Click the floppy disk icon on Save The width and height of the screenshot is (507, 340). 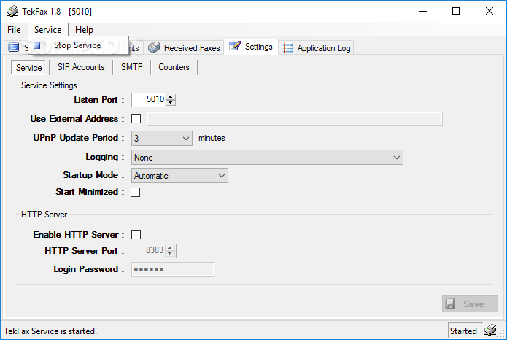click(450, 304)
